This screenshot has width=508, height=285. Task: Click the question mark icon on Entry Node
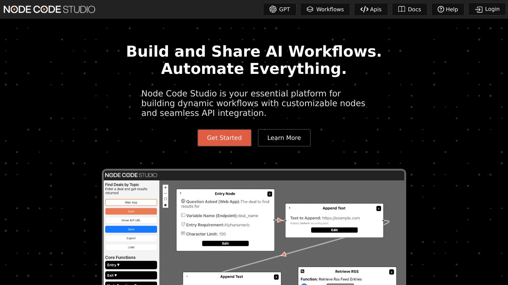pos(180,193)
